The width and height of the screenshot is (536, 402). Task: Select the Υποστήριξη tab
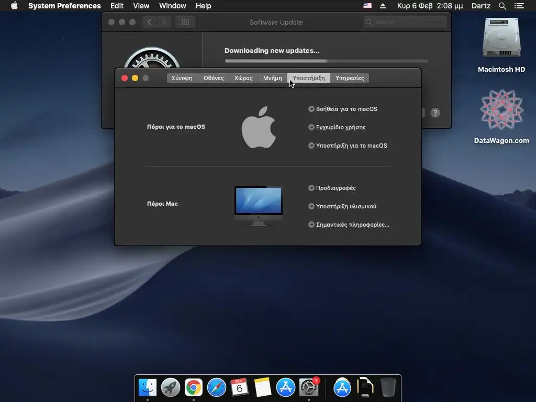(309, 78)
